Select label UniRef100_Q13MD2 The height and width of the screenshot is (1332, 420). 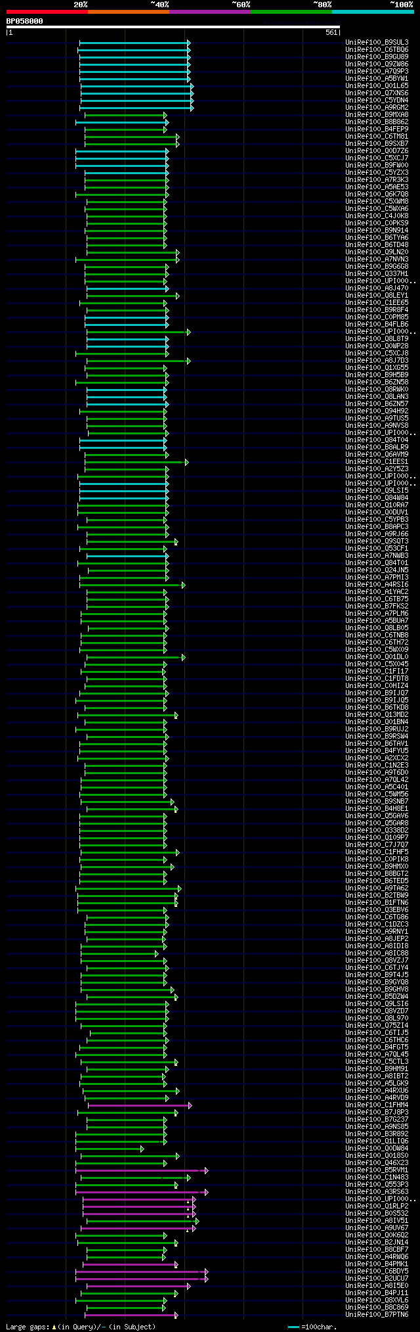click(377, 714)
